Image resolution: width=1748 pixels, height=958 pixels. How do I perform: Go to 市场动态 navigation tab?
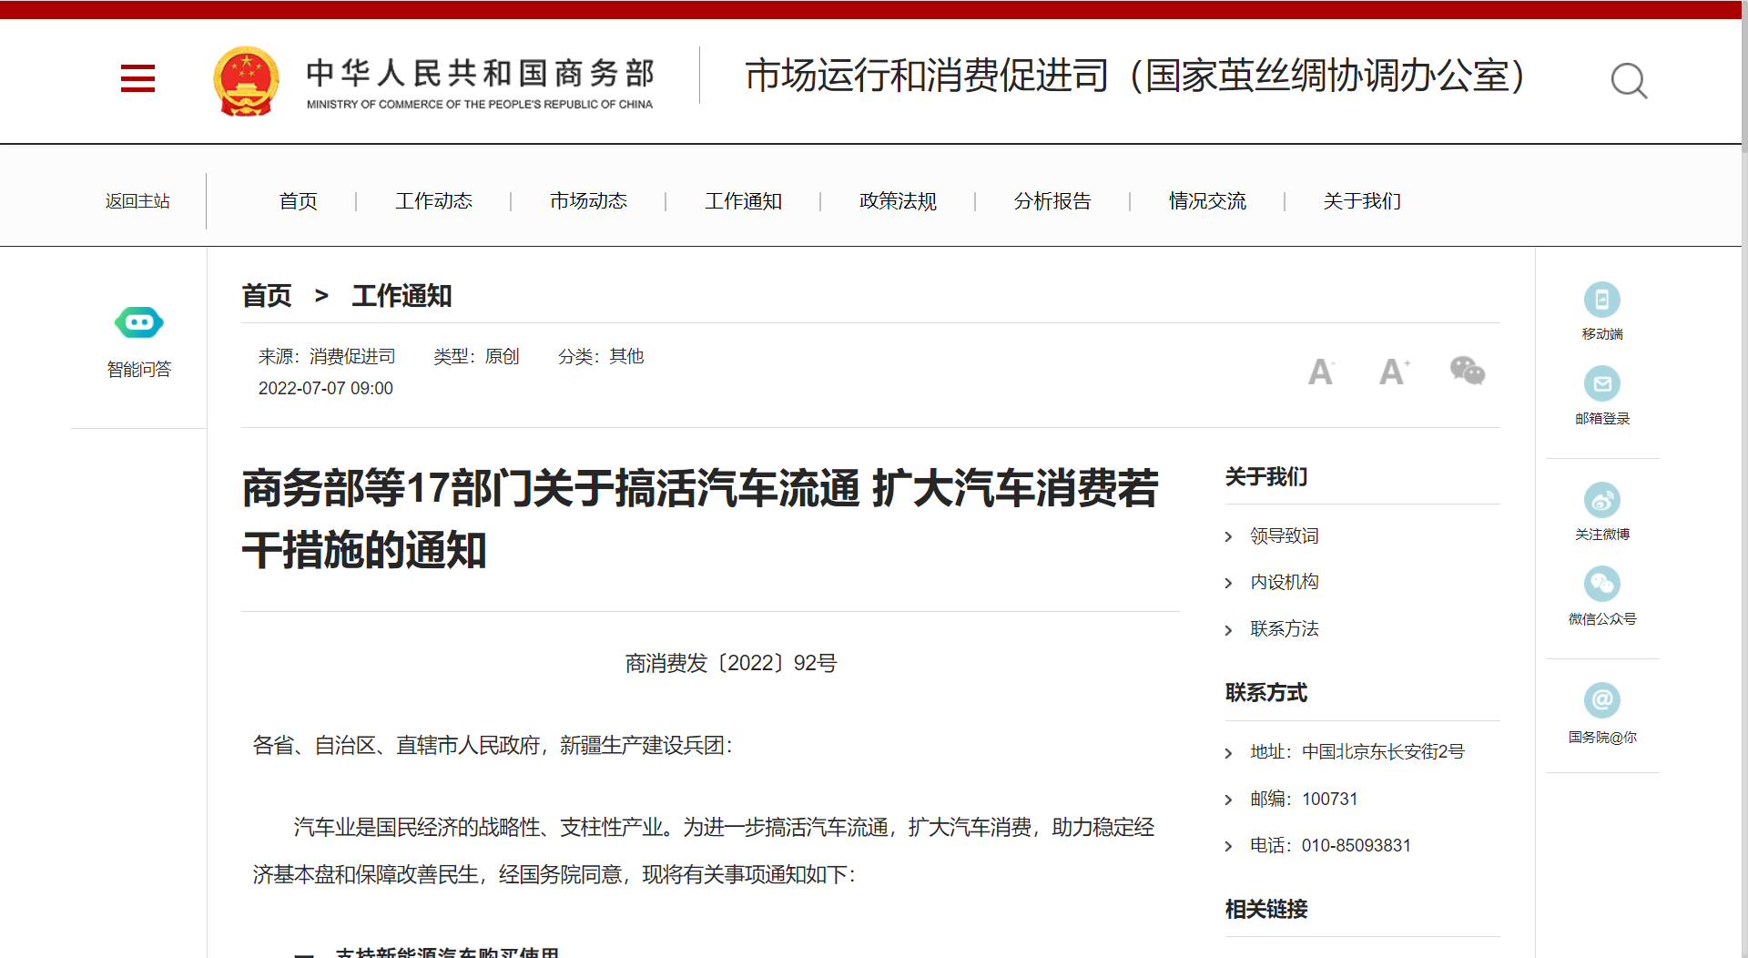588,201
